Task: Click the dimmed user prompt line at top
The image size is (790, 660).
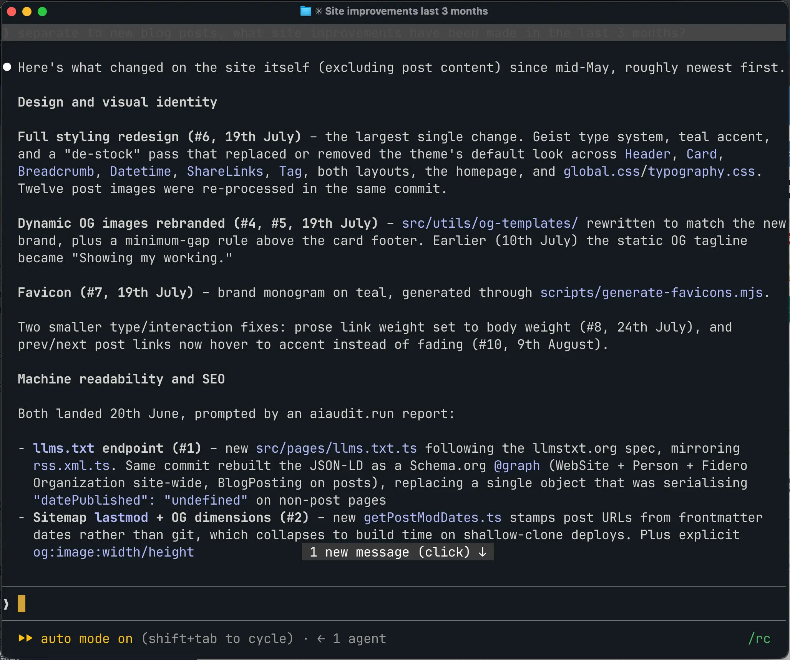Action: 394,33
